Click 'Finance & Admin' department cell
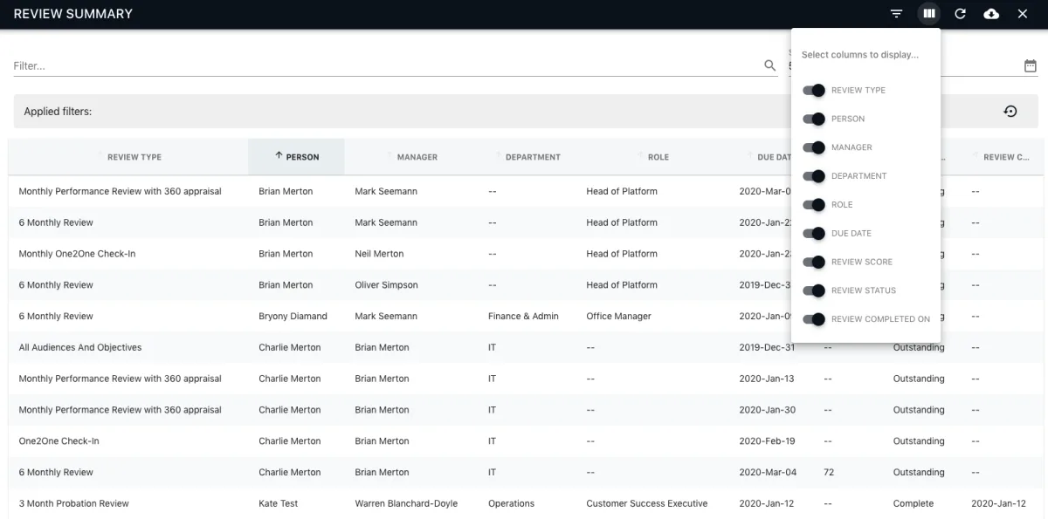Screen dimensions: 1048x519 point(523,316)
